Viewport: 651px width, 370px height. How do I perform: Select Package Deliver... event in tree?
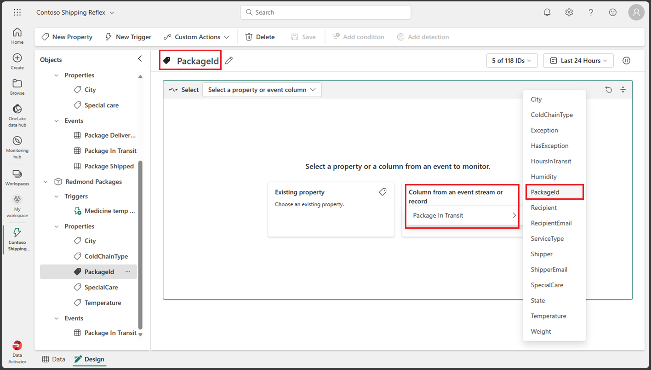[105, 135]
